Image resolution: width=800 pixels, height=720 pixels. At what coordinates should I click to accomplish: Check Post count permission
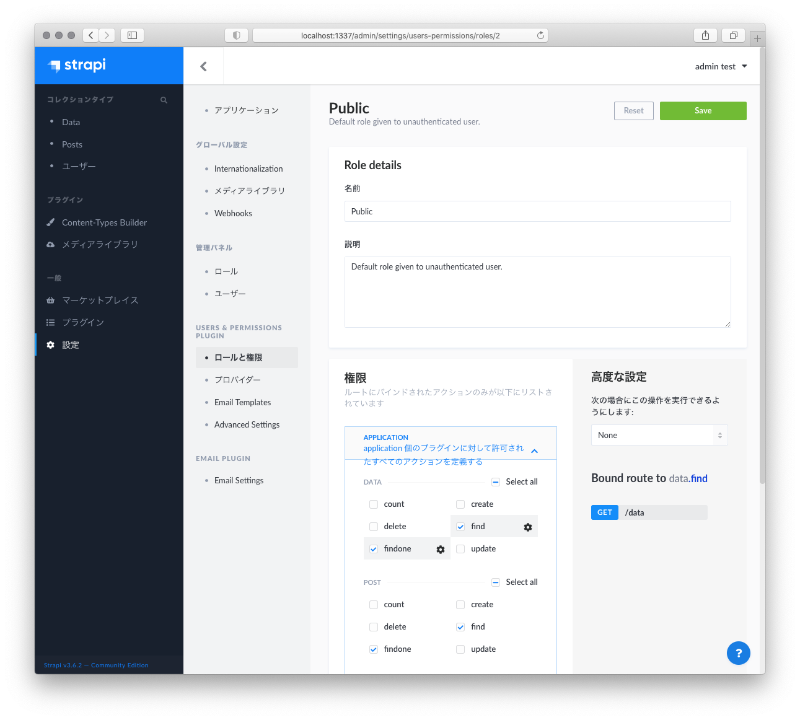pos(374,605)
